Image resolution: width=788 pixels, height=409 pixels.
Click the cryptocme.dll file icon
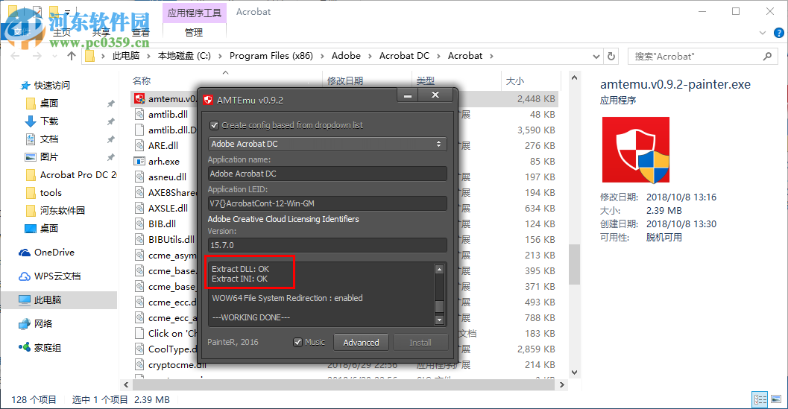(x=139, y=365)
